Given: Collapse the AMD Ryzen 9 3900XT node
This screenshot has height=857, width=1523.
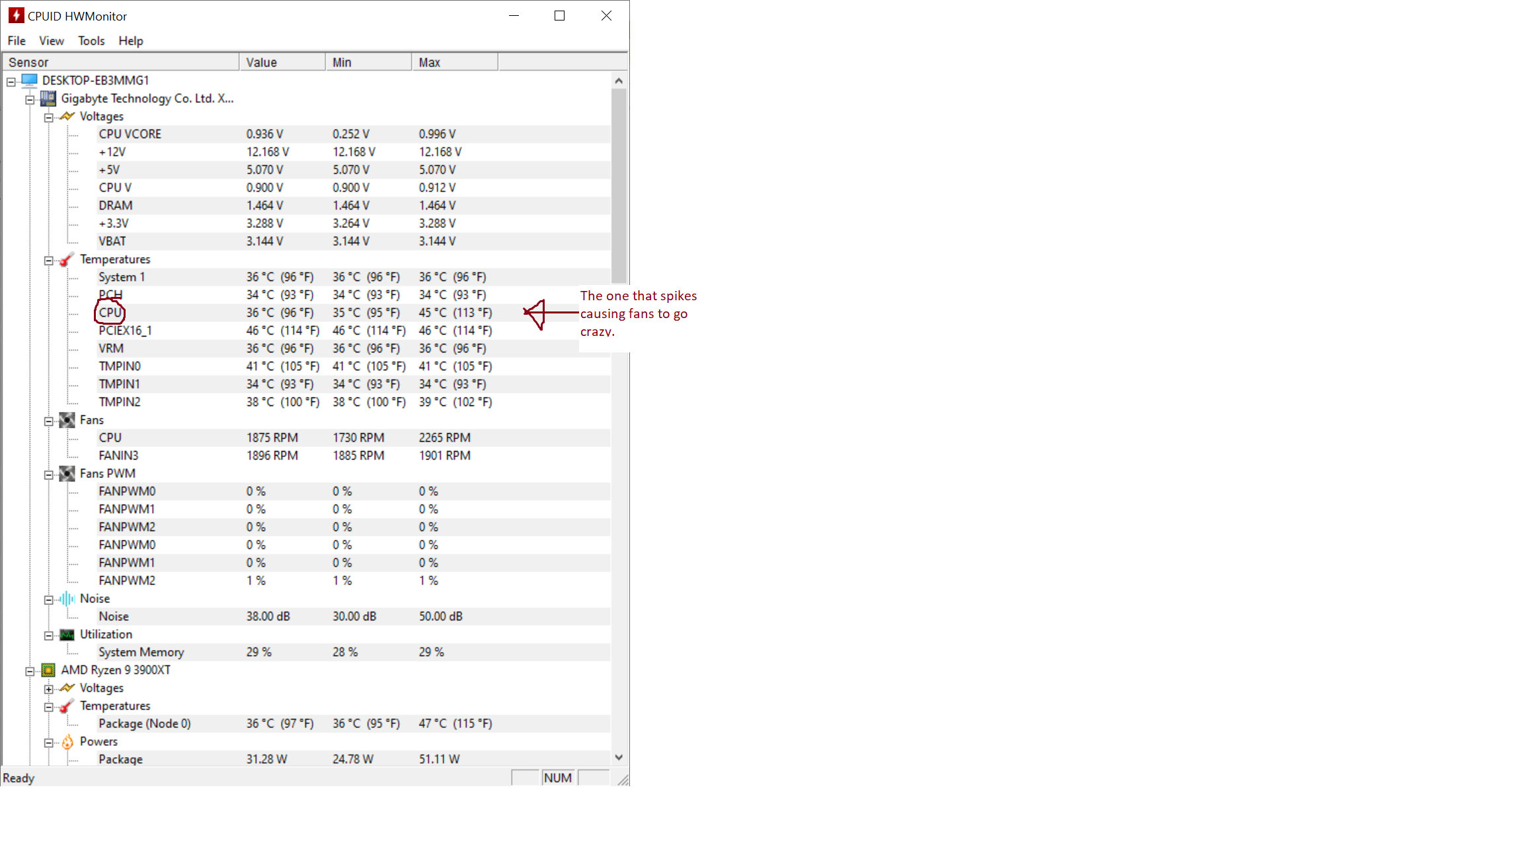Looking at the screenshot, I should coord(30,671).
